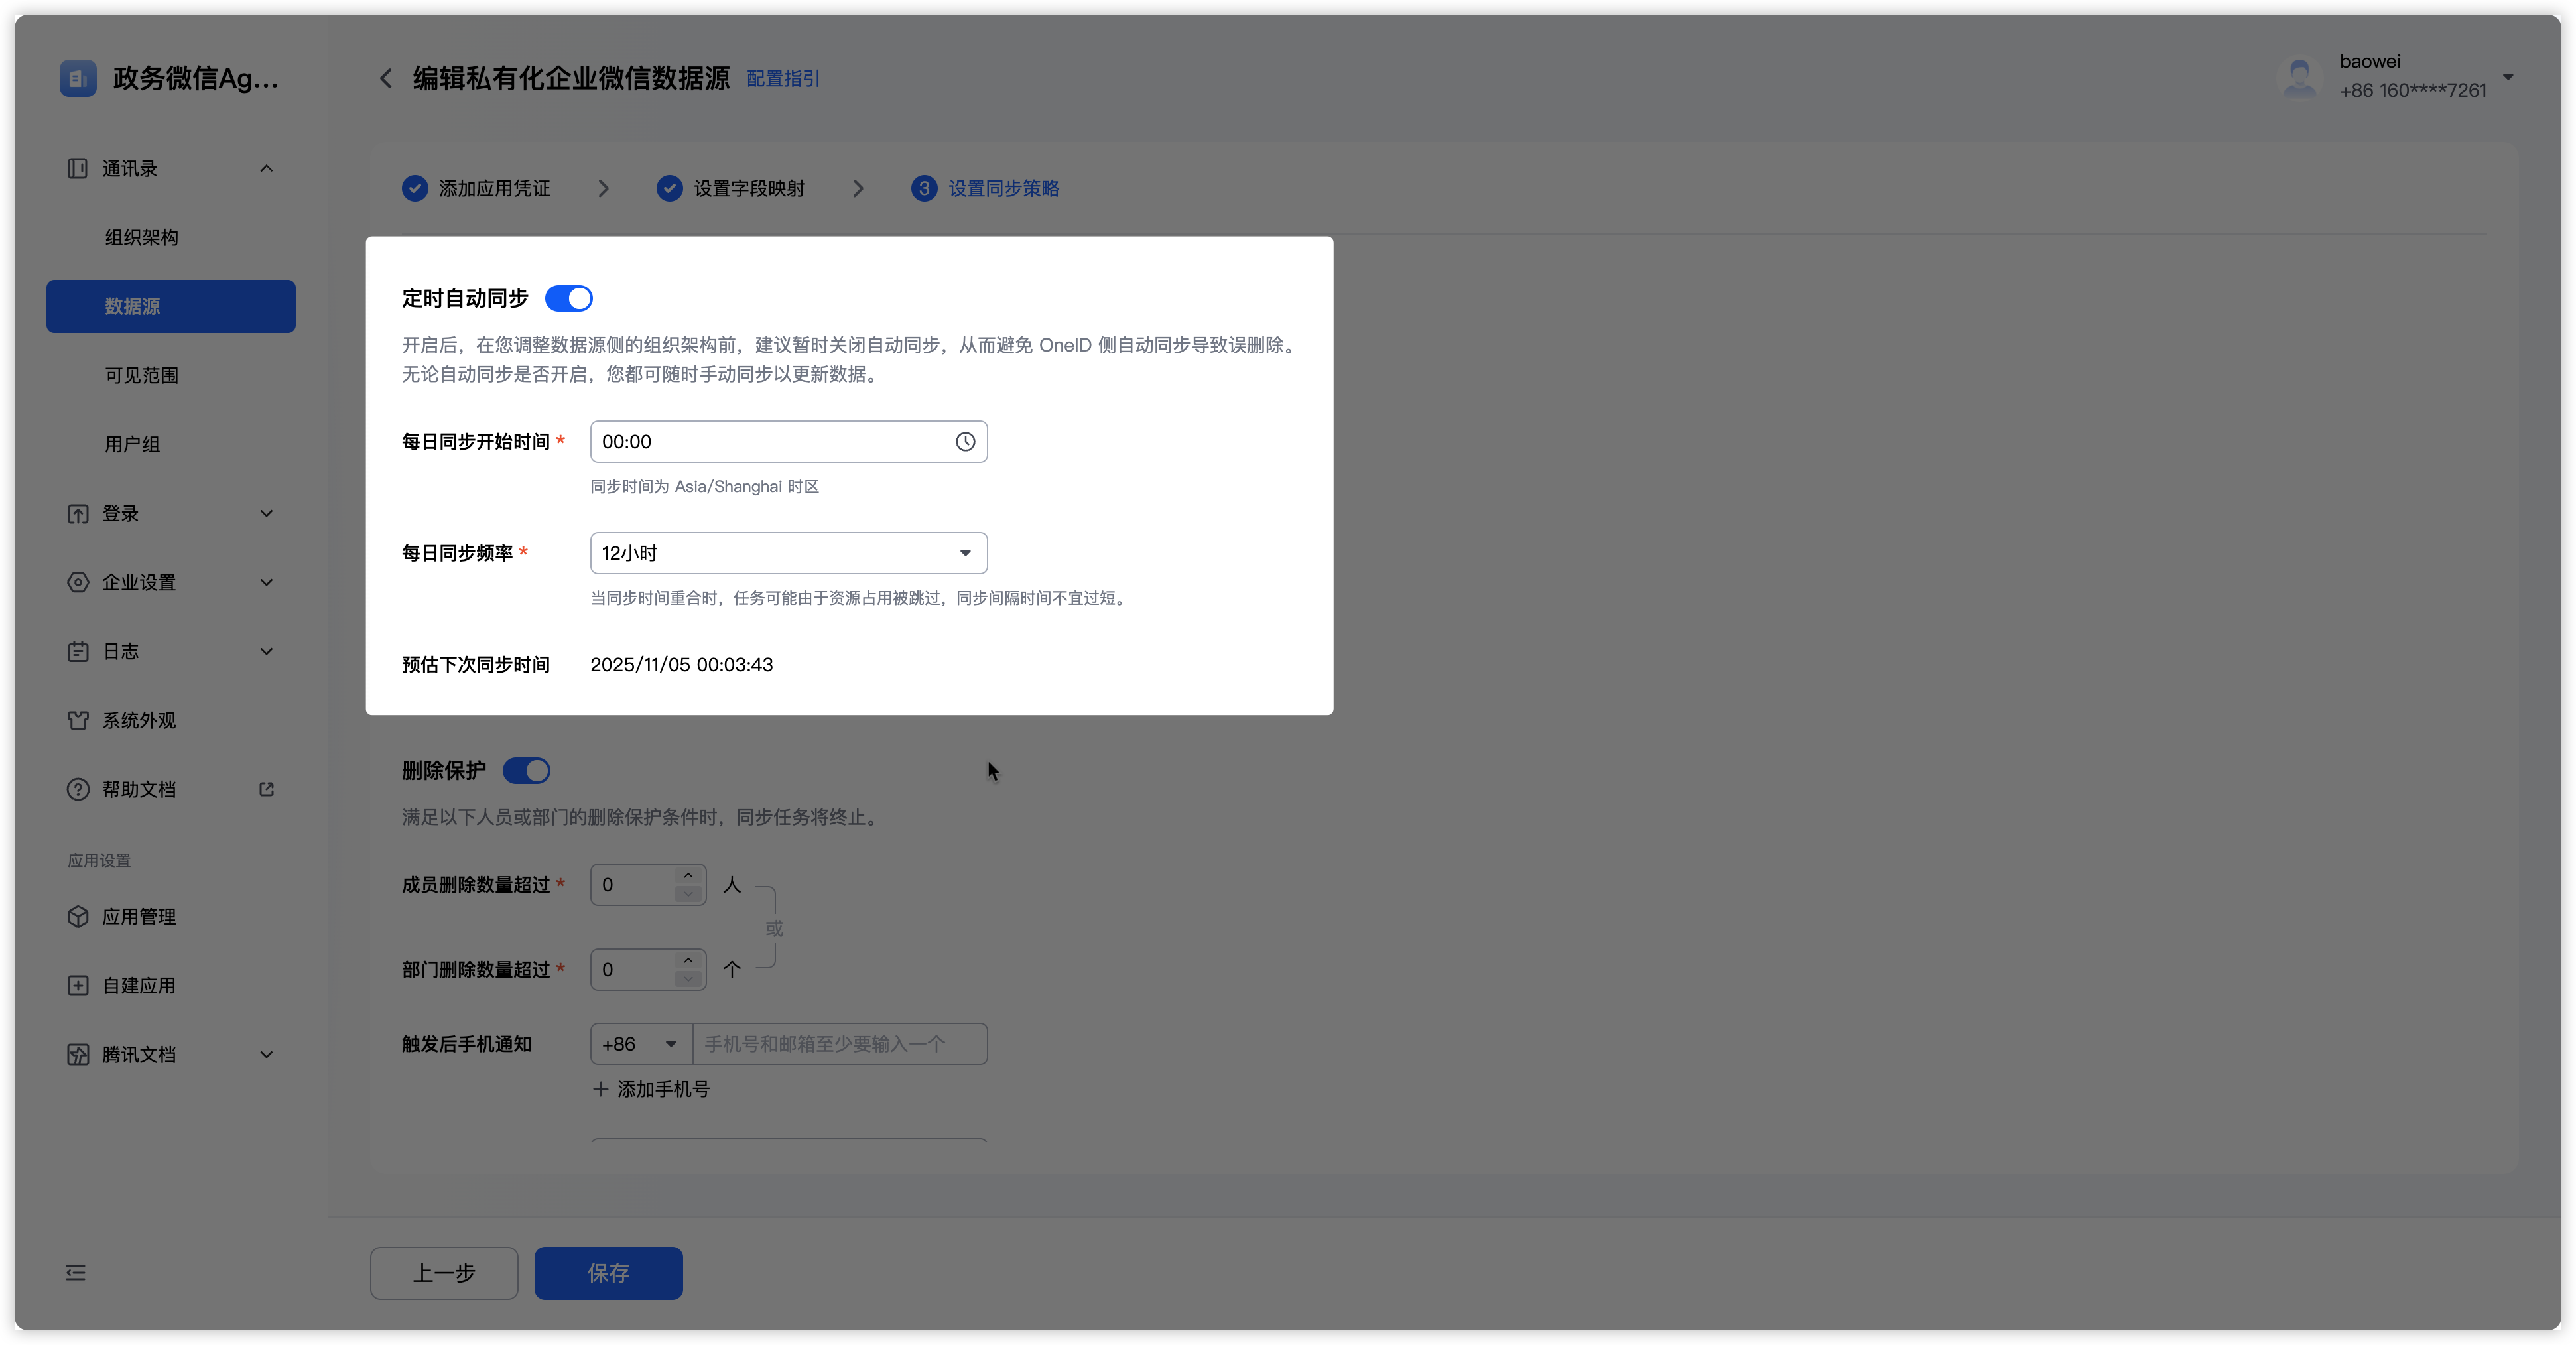The height and width of the screenshot is (1345, 2576).
Task: Open the 配置指引 link
Action: (x=783, y=79)
